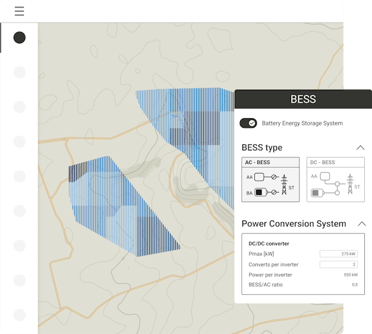Click the Battery Energy Storage System label
This screenshot has height=334, width=372.
coord(302,124)
